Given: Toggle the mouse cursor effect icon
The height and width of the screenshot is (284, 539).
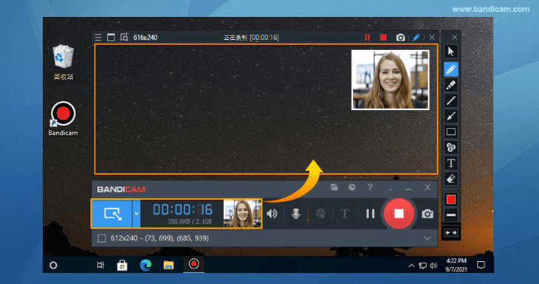Looking at the screenshot, I should coord(320,214).
